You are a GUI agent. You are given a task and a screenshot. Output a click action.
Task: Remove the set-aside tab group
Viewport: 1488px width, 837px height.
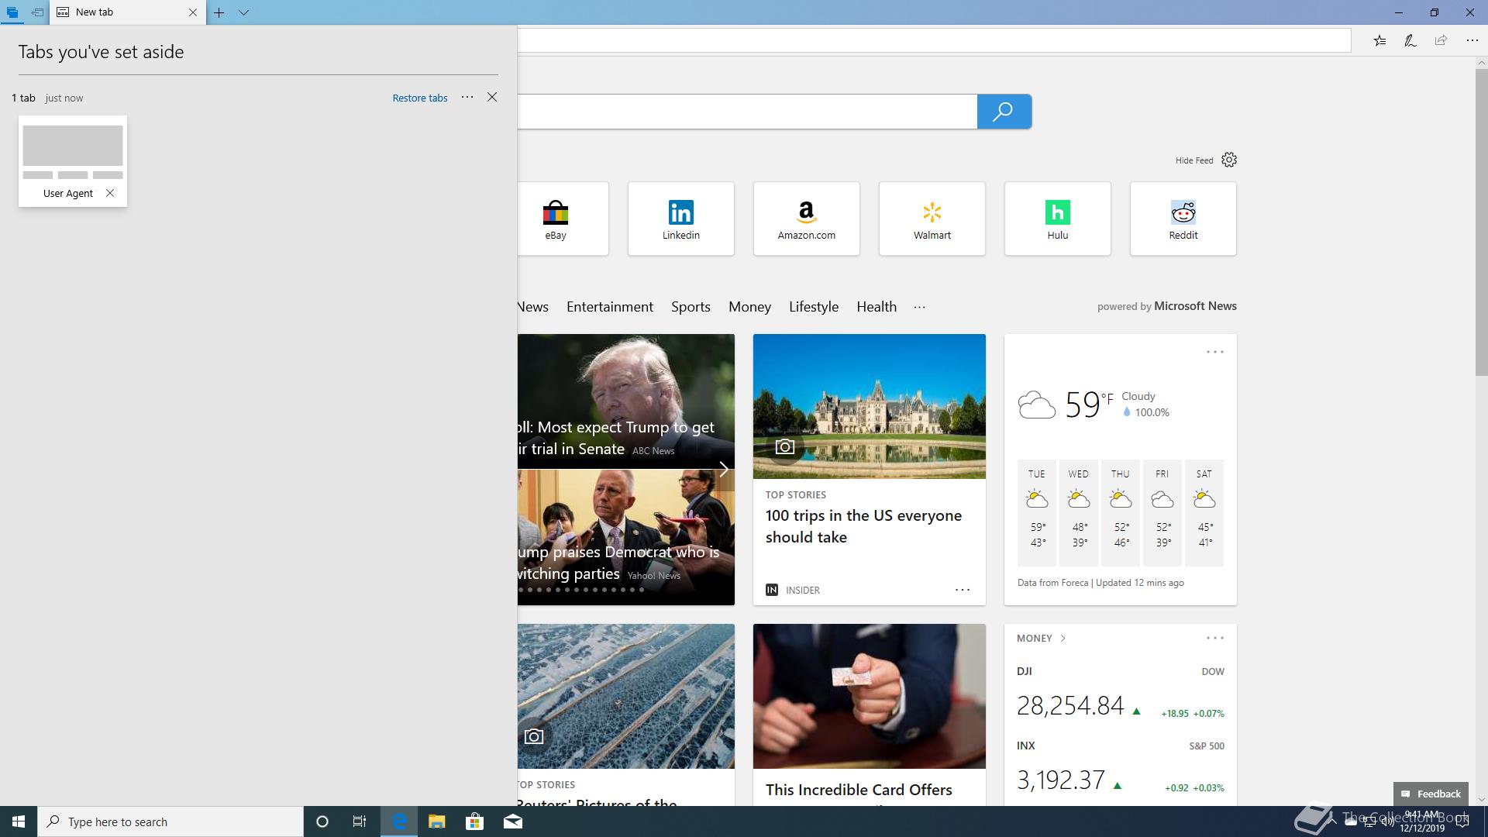pos(492,97)
